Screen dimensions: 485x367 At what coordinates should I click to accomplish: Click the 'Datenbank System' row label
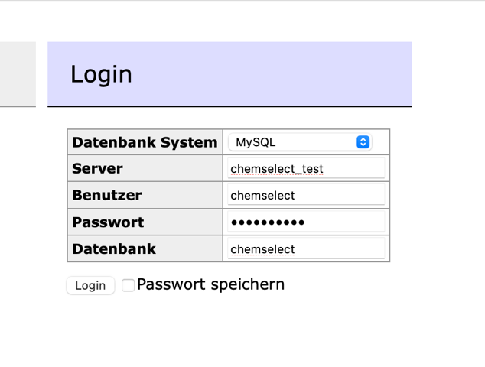tap(145, 142)
